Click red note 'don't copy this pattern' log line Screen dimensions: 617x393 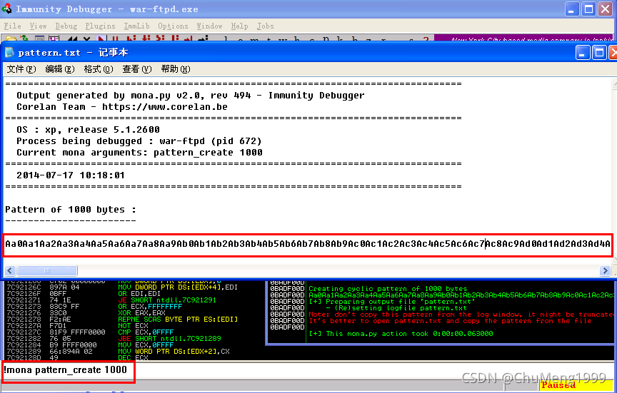461,315
